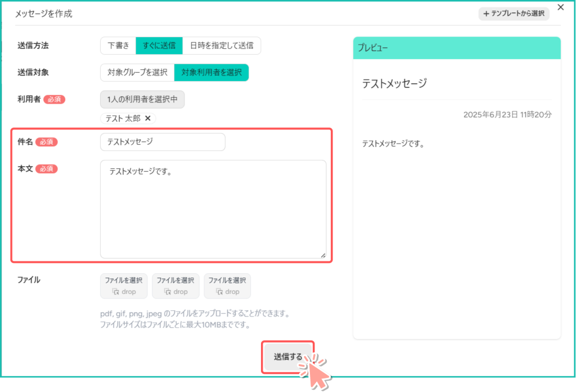The width and height of the screenshot is (576, 392).
Task: Open the 1人の利用者を選択中 user selector
Action: tap(142, 99)
